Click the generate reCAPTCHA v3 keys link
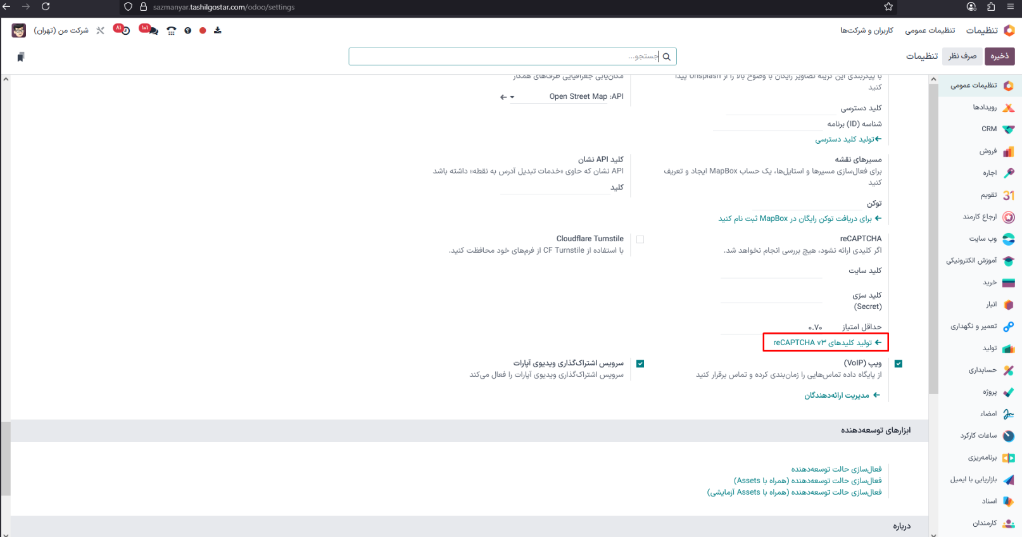Screen dimensions: 1022x537 tap(826, 343)
